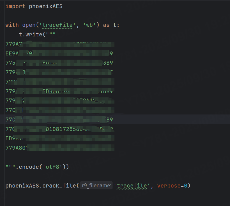
Task: Click the verbose keyword argument
Action: pyautogui.click(x=169, y=186)
